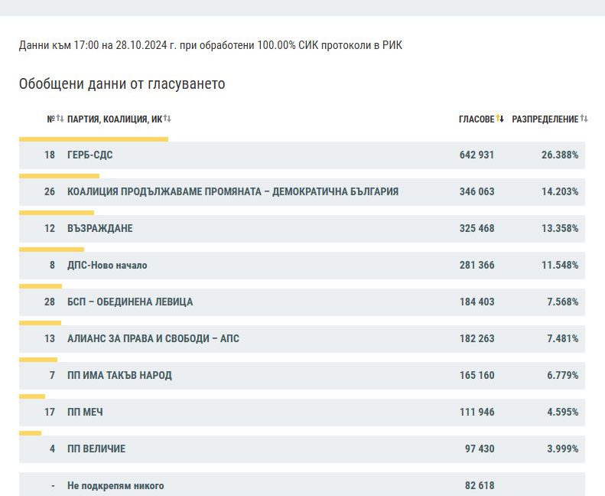Click the ГЛАСОВЕ column header text

476,119
